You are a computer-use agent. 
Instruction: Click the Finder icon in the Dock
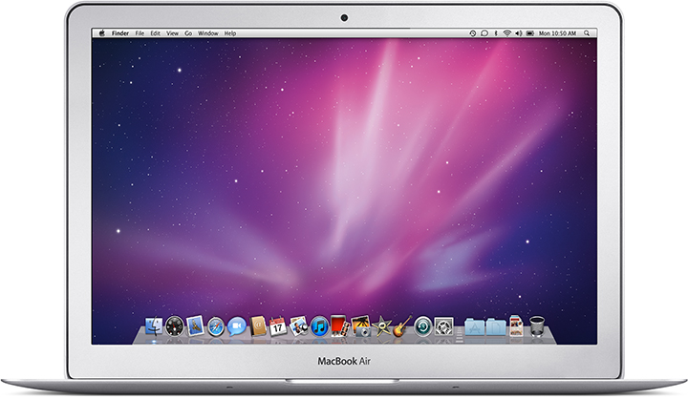point(153,325)
